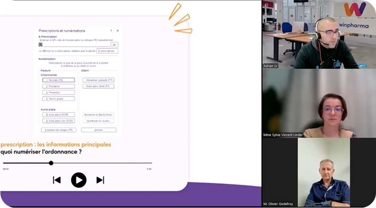Viewport: 376px width, 208px height.
Task: Open the E-prescriptions list button
Action: pos(107,51)
